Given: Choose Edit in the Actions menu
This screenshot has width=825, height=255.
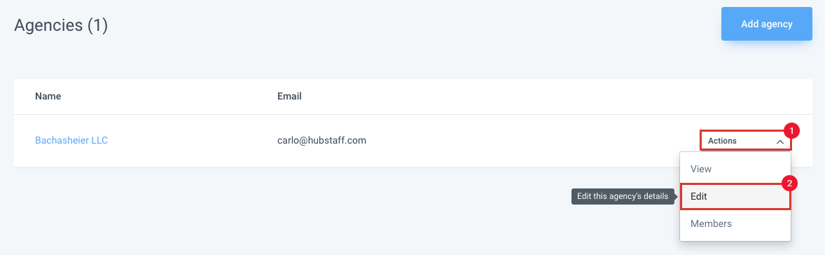Looking at the screenshot, I should [x=735, y=196].
